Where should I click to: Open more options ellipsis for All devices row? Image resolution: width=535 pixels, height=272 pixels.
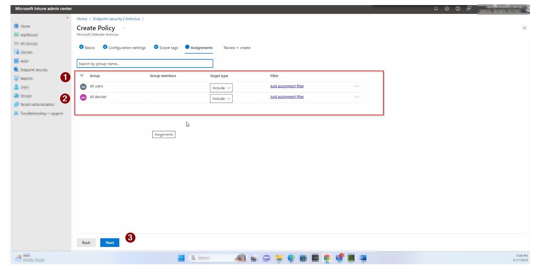[x=357, y=97]
